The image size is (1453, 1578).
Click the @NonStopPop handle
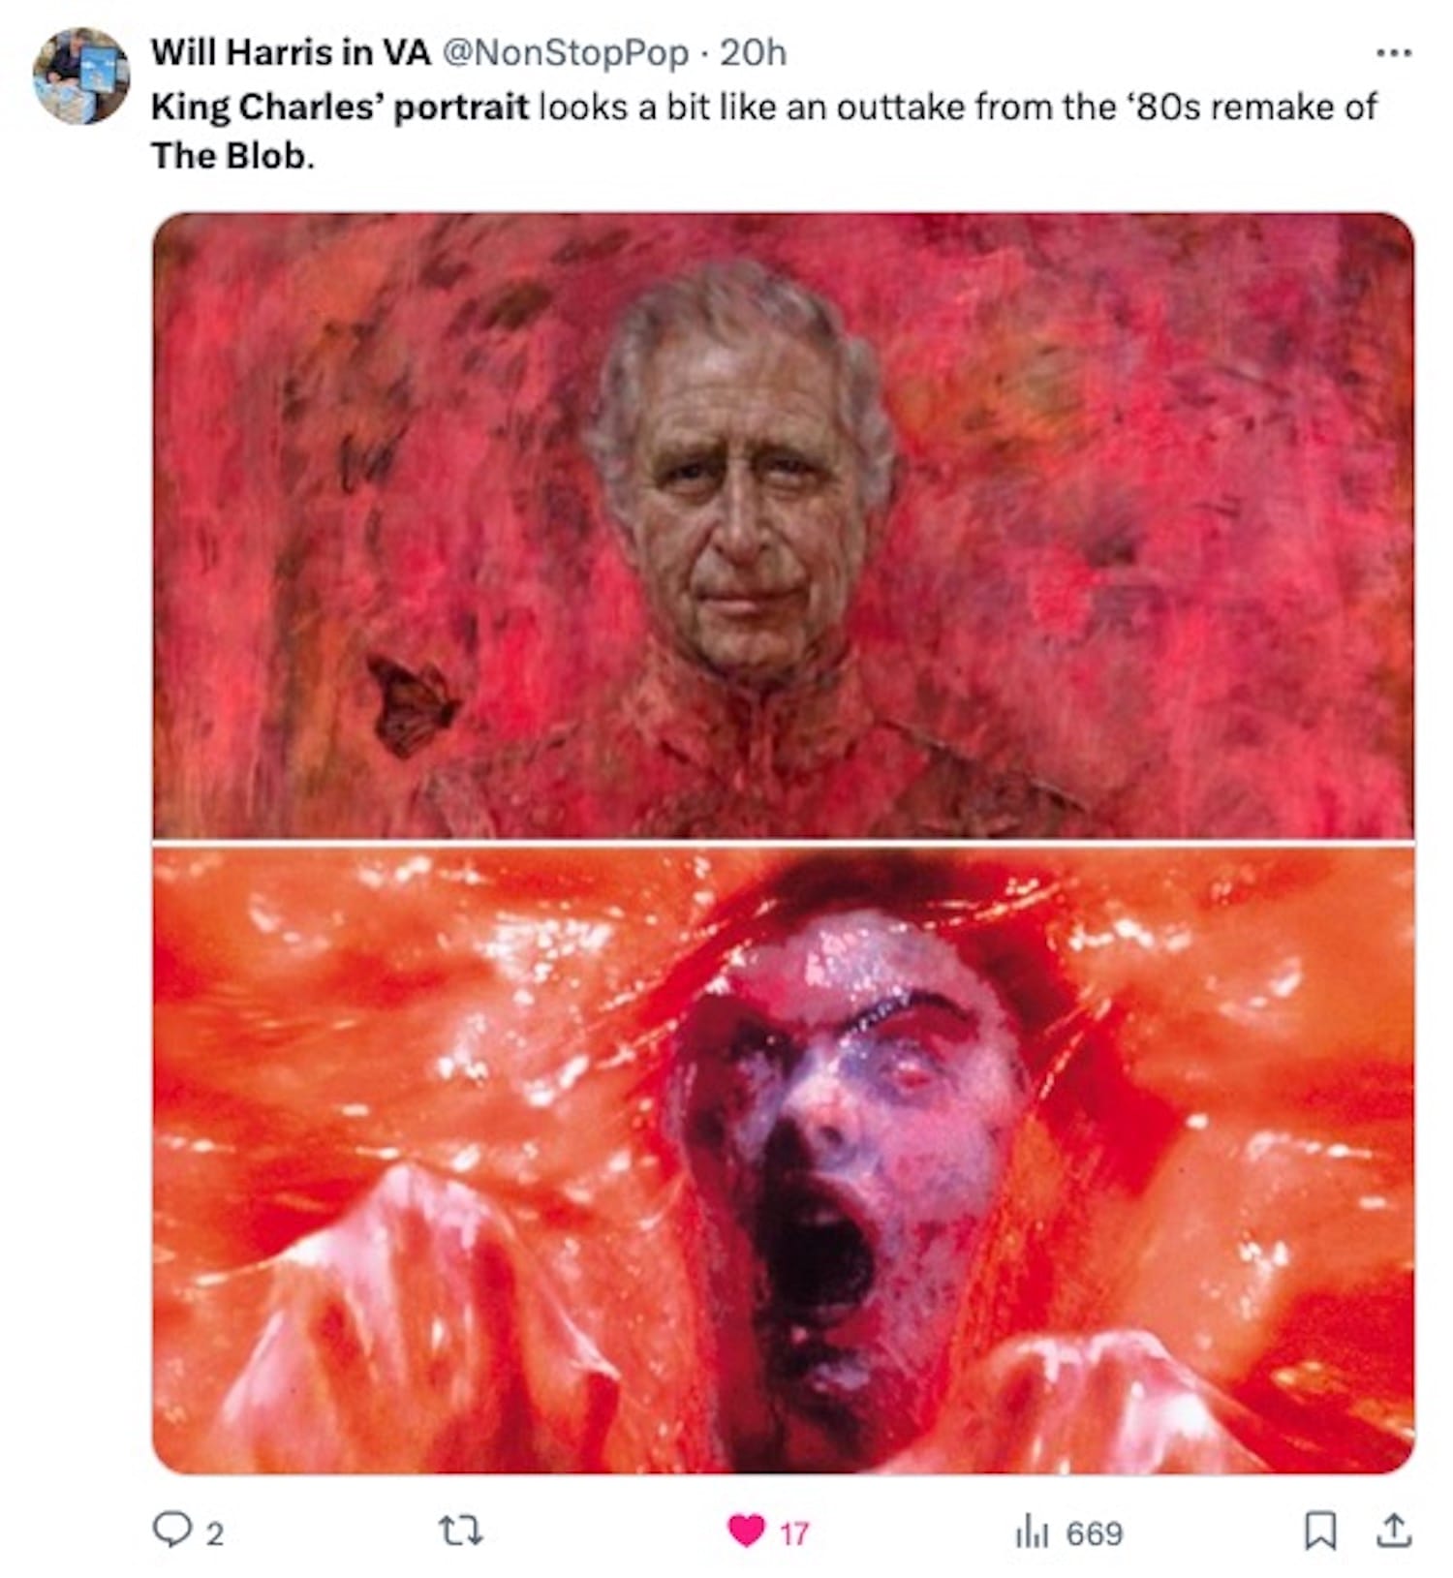tap(565, 52)
